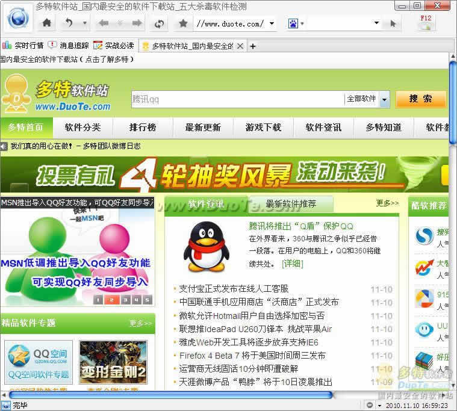Viewport: 457px width, 411px height.
Task: Open the 多特知道 nav item
Action: pyautogui.click(x=384, y=128)
